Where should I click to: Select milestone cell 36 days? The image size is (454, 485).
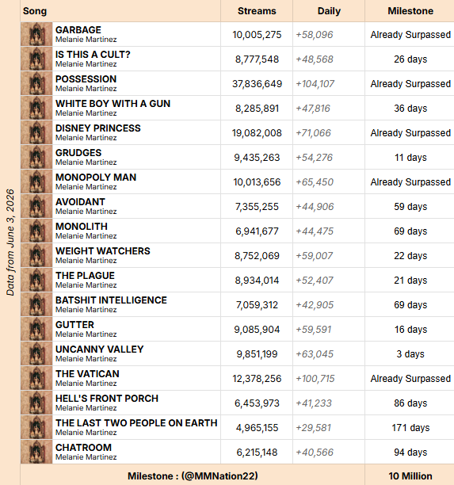point(410,109)
